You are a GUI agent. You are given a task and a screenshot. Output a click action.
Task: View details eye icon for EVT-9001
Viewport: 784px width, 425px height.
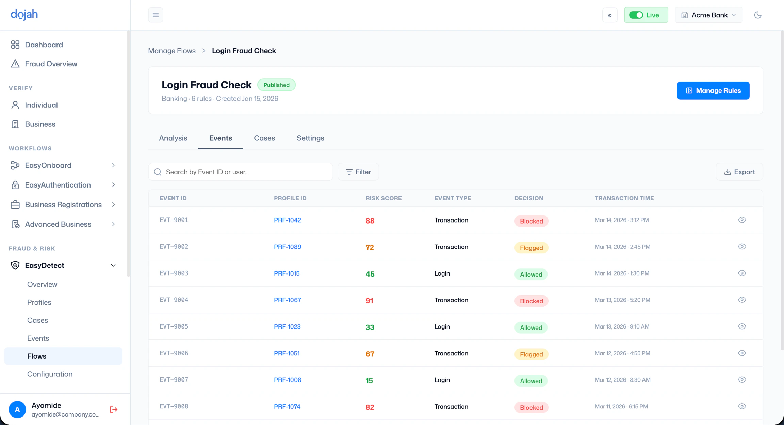click(742, 220)
